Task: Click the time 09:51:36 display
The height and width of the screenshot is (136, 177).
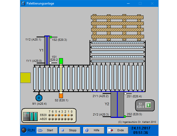Action: tap(141, 133)
